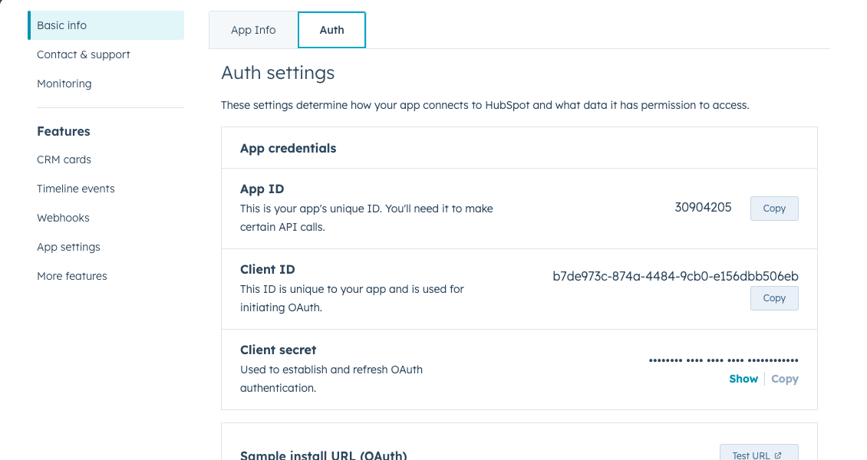Click the Client ID string value
The width and height of the screenshot is (867, 460).
(x=675, y=276)
